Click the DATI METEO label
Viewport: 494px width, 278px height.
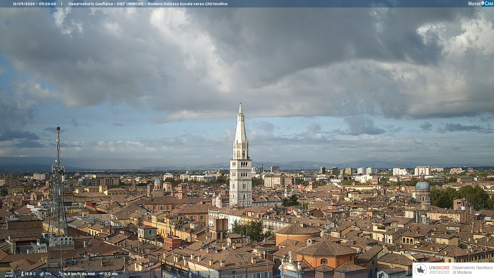[9, 274]
